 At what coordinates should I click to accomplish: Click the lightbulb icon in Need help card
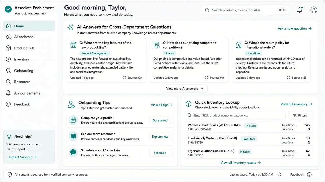9,136
